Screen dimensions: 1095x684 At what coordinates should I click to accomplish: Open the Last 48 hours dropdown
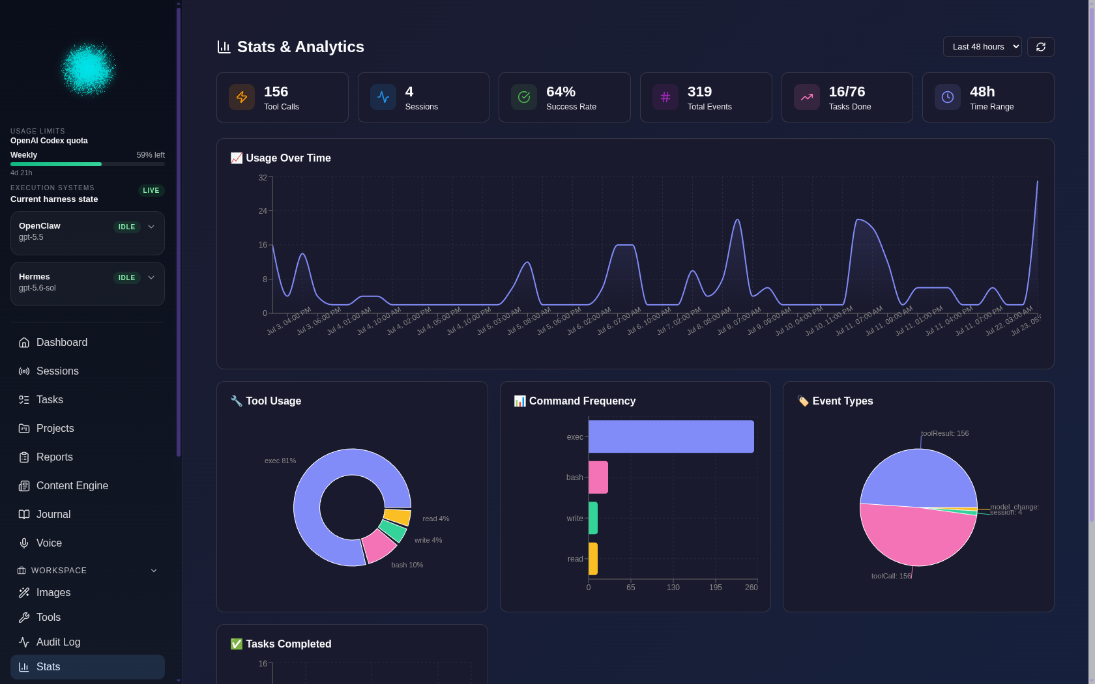click(x=982, y=47)
